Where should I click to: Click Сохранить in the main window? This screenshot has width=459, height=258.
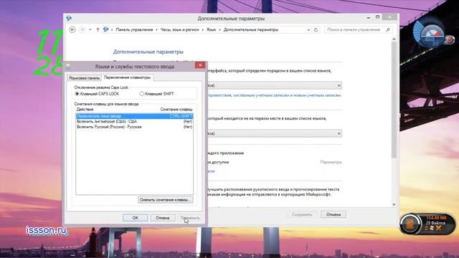tap(302, 215)
